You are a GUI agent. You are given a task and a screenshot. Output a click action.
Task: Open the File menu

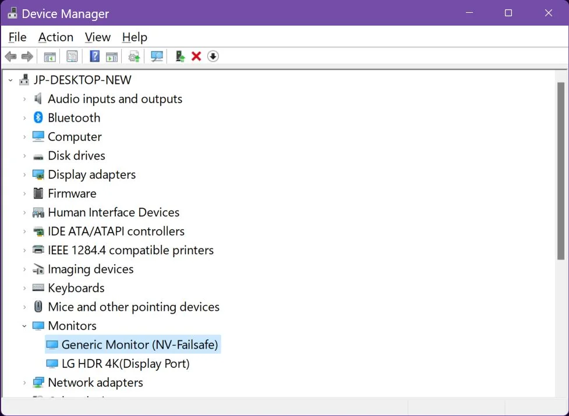17,37
